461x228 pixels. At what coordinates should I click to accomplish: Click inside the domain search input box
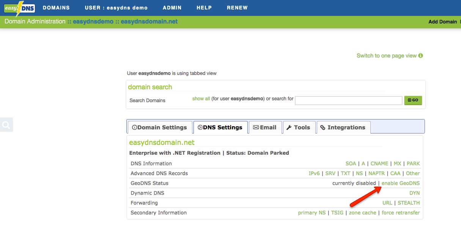[348, 100]
